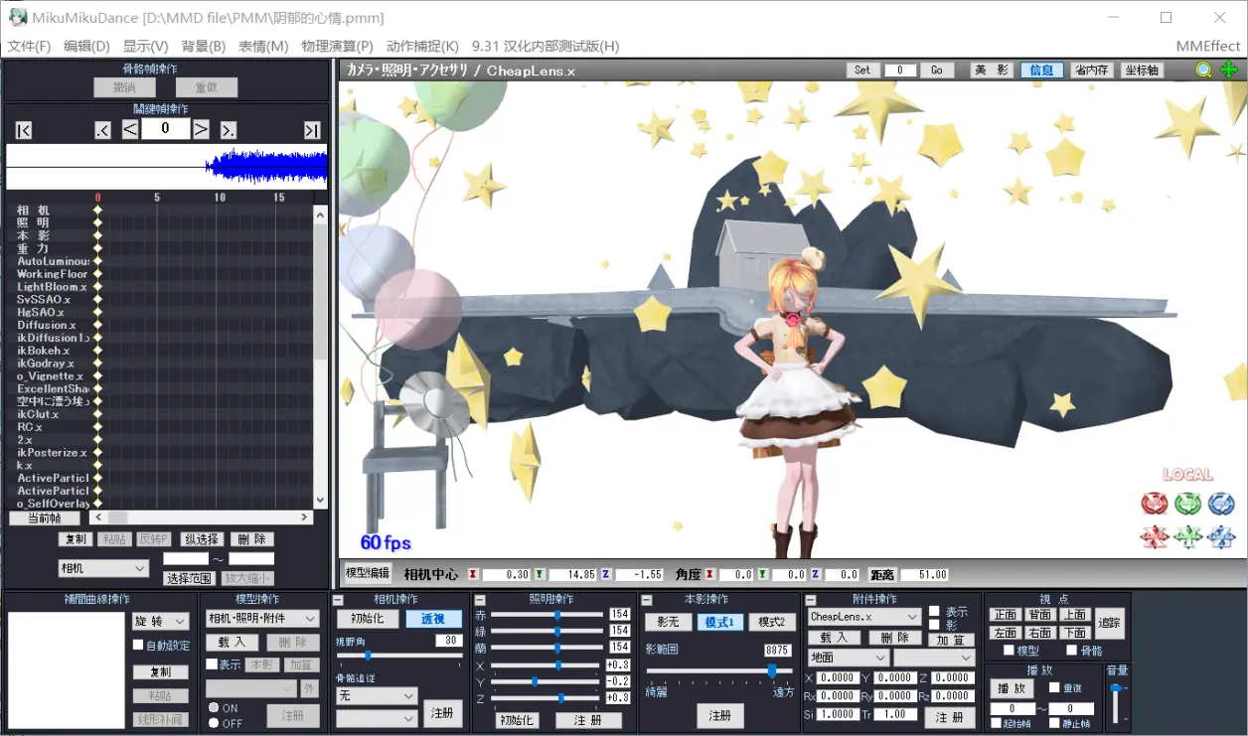Select the OFF radio button
This screenshot has height=736, width=1248.
[213, 723]
